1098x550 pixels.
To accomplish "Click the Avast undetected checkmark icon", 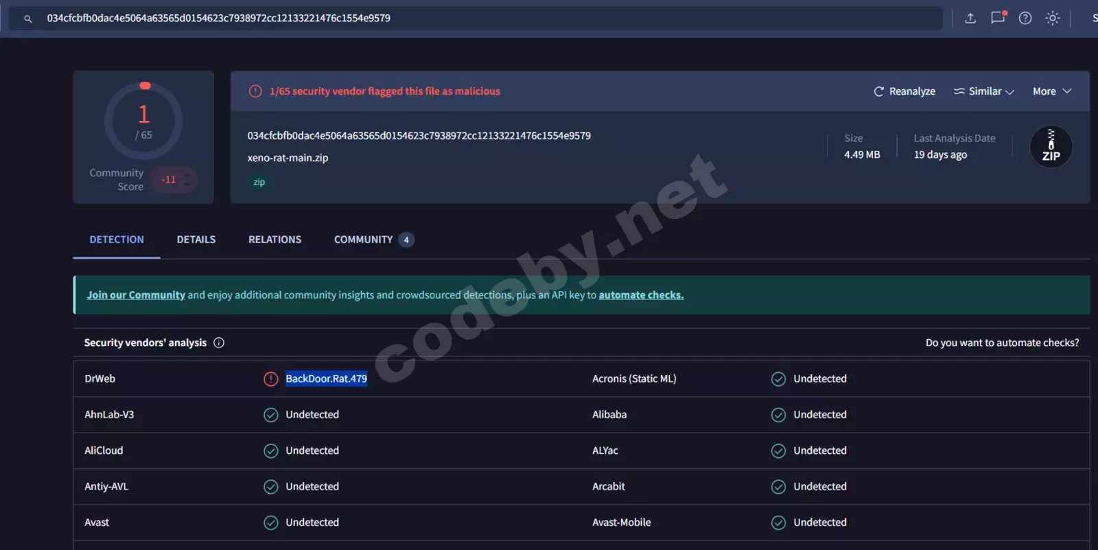I will coord(271,523).
